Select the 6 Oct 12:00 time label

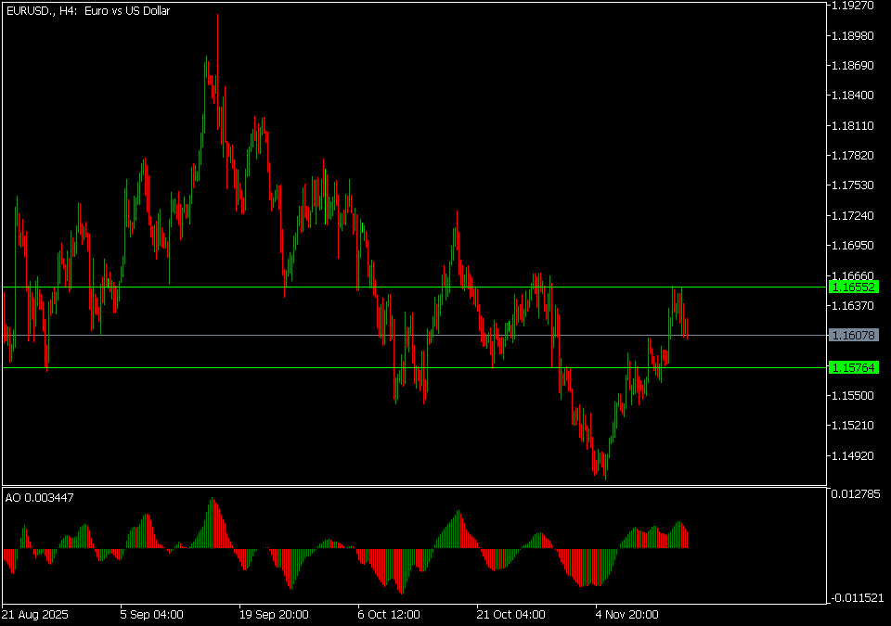coord(391,614)
